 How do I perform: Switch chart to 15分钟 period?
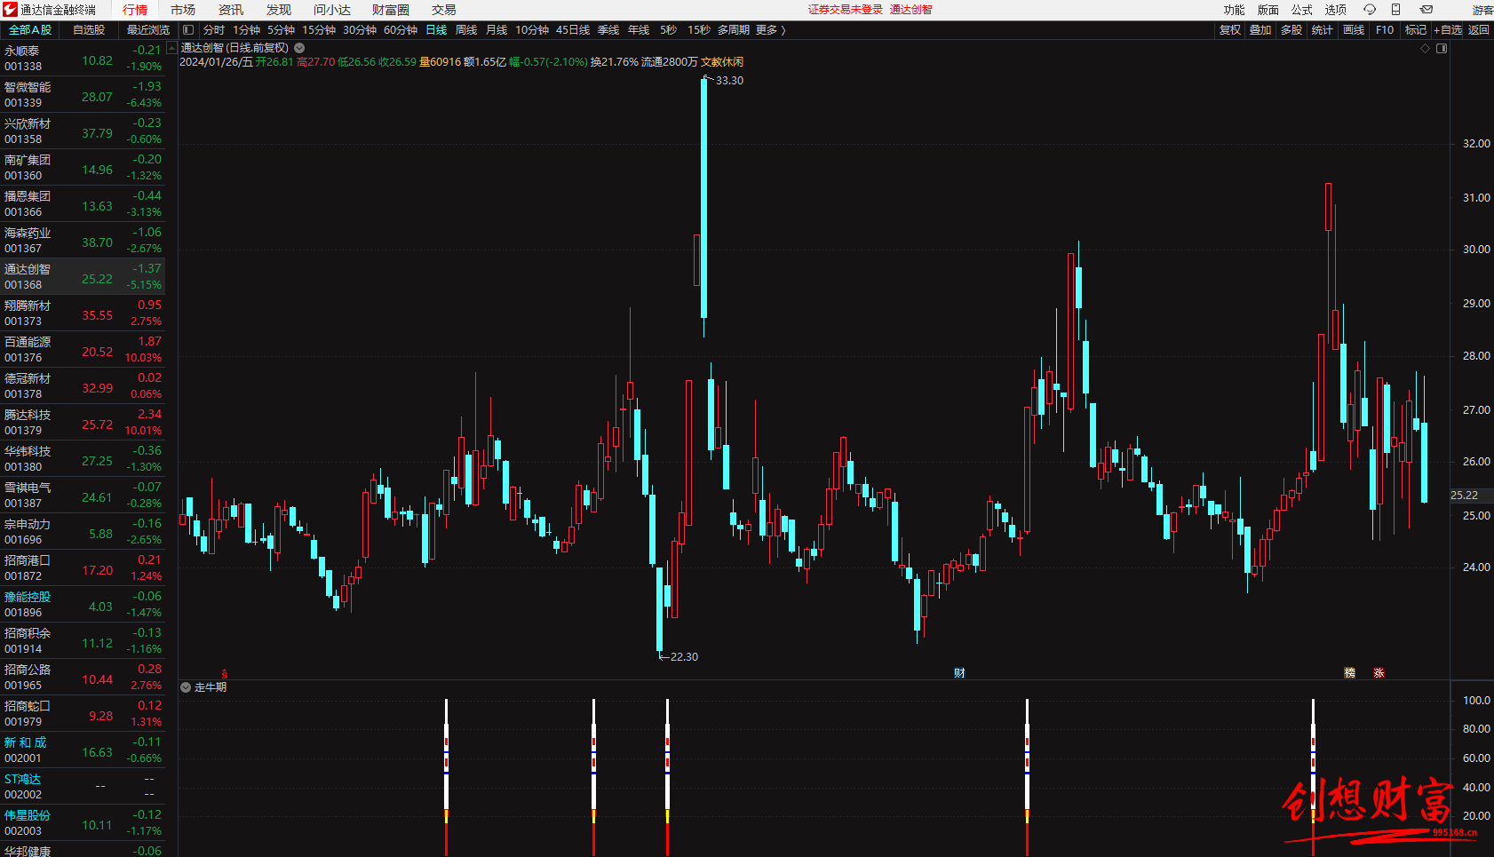pos(319,30)
